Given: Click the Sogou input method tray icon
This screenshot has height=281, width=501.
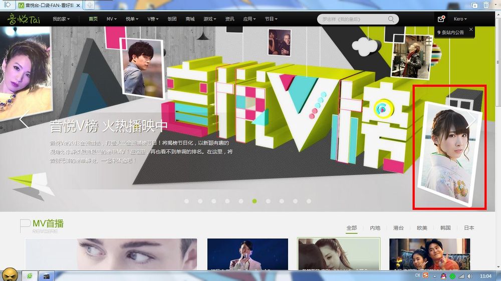Looking at the screenshot, I should 425,275.
